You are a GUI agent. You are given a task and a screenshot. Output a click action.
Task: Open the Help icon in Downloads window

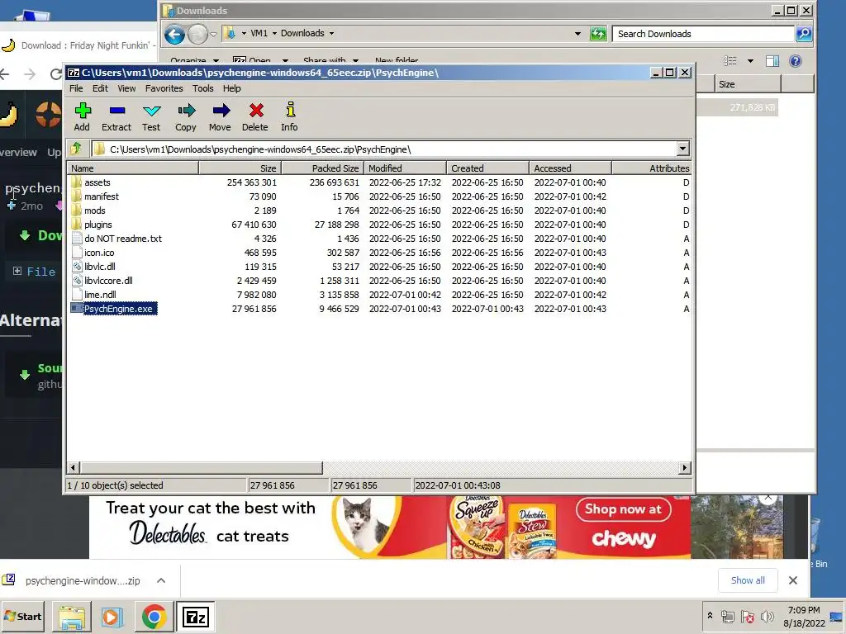[796, 61]
